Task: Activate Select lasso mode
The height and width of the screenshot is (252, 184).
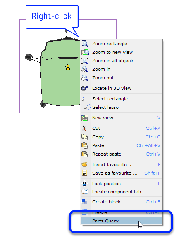Action: click(121, 107)
